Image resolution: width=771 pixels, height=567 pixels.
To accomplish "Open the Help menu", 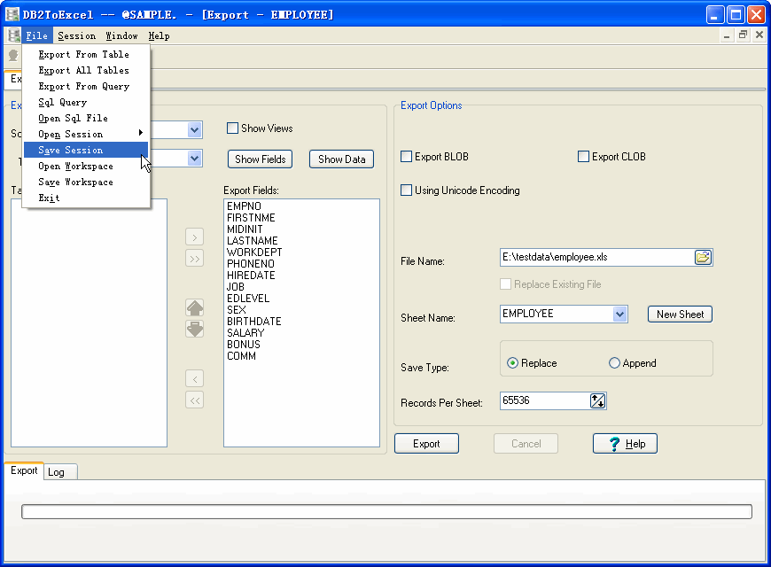I will pyautogui.click(x=159, y=36).
